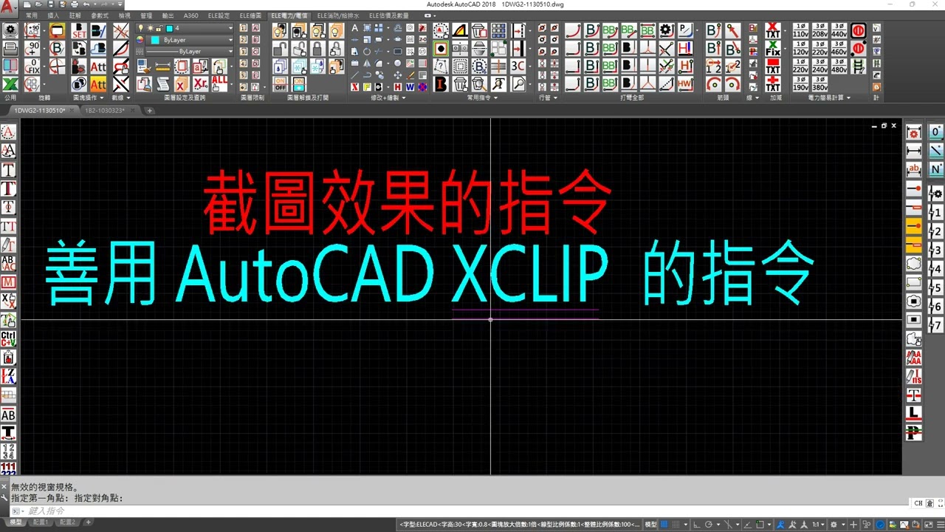Click the Undo arrow in quick access toolbar
The height and width of the screenshot is (532, 945).
click(x=86, y=4)
